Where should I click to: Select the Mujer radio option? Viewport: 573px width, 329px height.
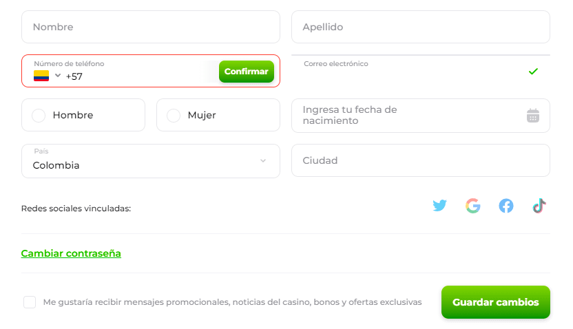174,116
